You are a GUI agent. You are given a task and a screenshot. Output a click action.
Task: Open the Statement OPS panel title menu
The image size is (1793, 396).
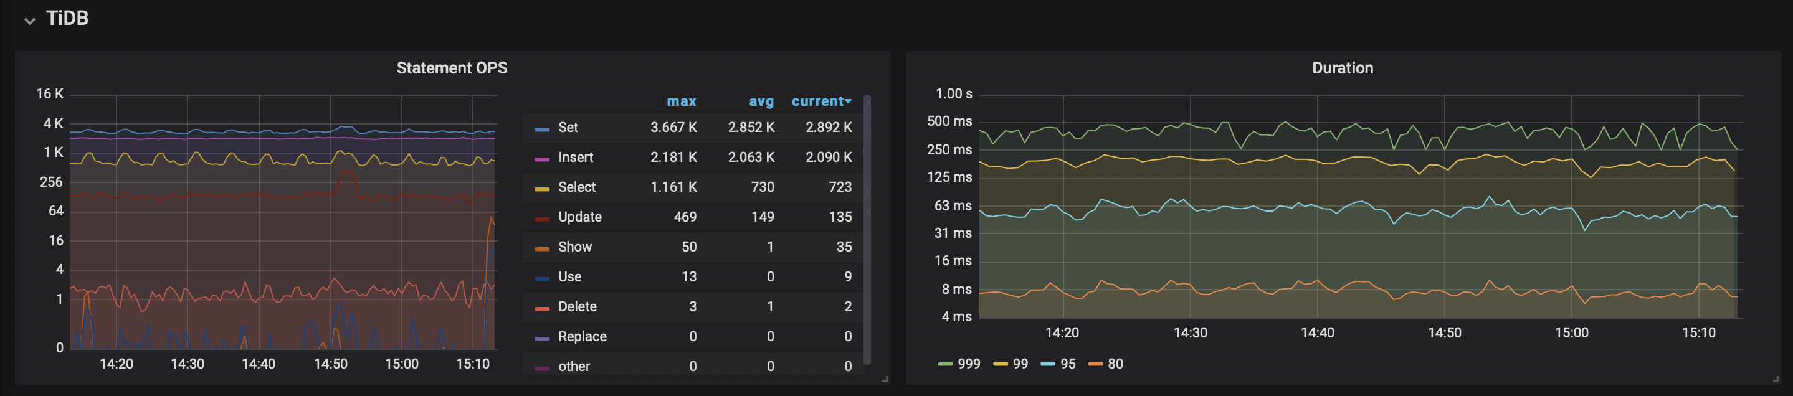[x=451, y=67]
